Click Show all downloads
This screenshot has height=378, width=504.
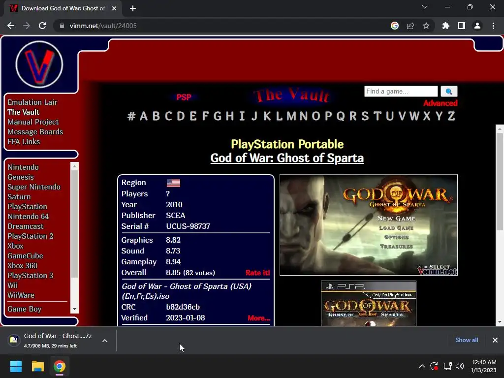467,340
